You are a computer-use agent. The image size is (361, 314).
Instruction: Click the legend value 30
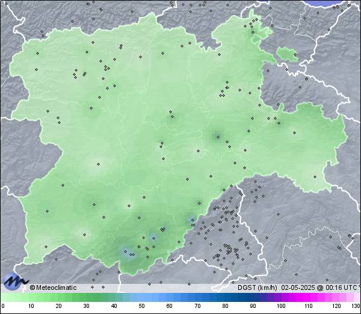[86, 306]
